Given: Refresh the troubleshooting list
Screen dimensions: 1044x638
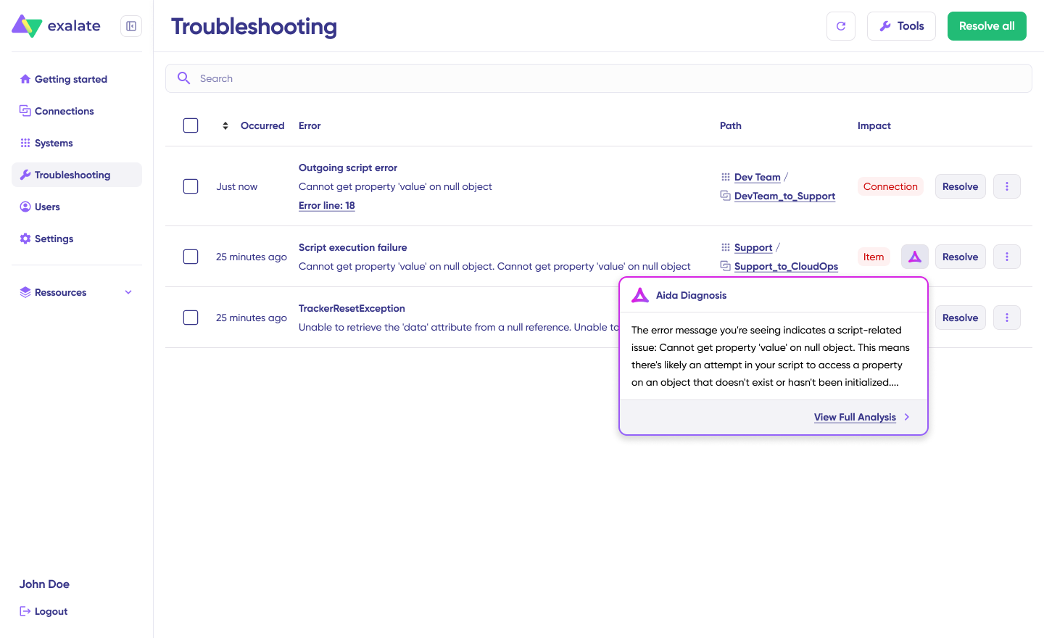Looking at the screenshot, I should [841, 26].
